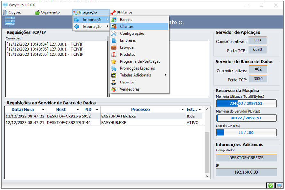Open the Data/Hora column filter dropdown

[x=43, y=110]
